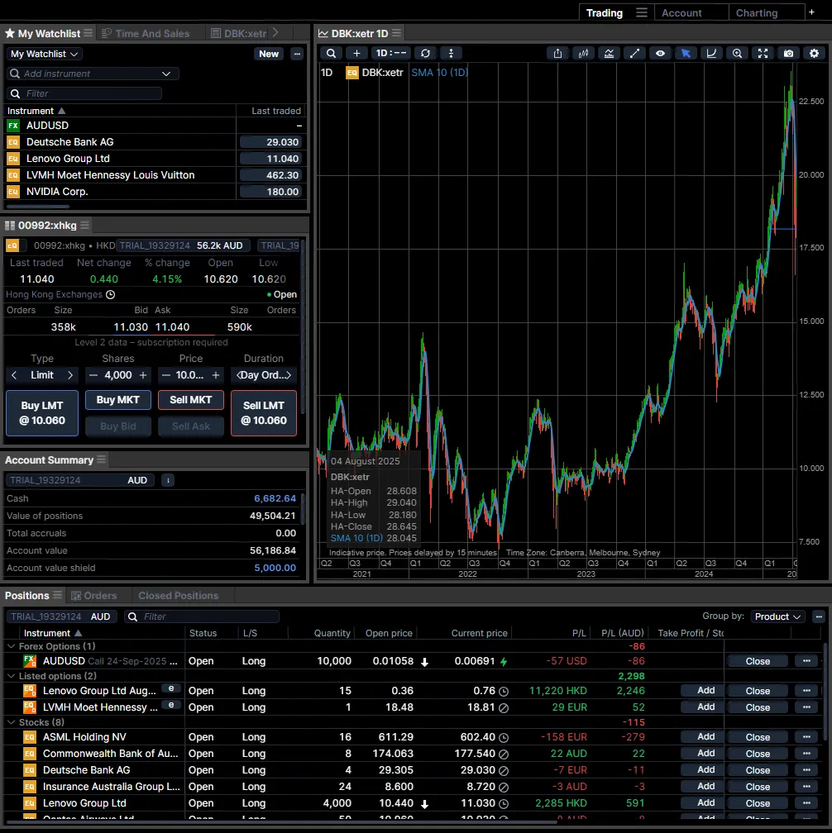This screenshot has width=832, height=833.
Task: Collapse the Listed options (2) group
Action: click(11, 676)
